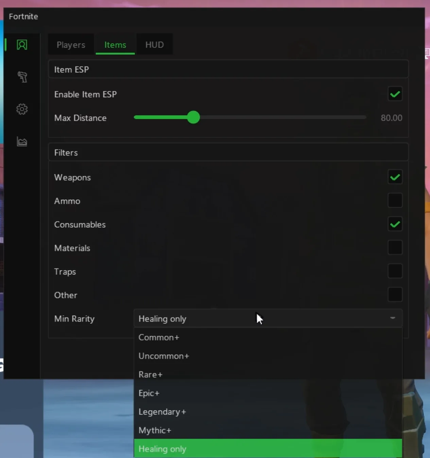Click the Max Distance value 80.00
This screenshot has width=430, height=458.
pos(391,118)
